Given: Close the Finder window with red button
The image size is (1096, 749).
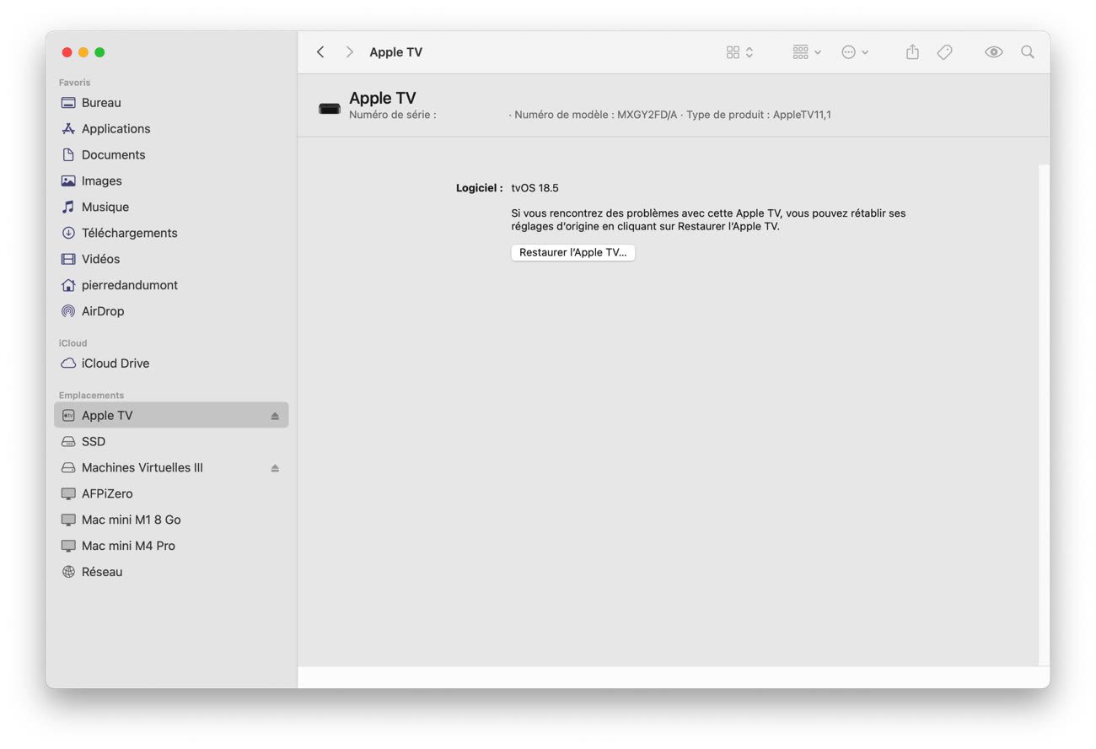Looking at the screenshot, I should point(67,52).
